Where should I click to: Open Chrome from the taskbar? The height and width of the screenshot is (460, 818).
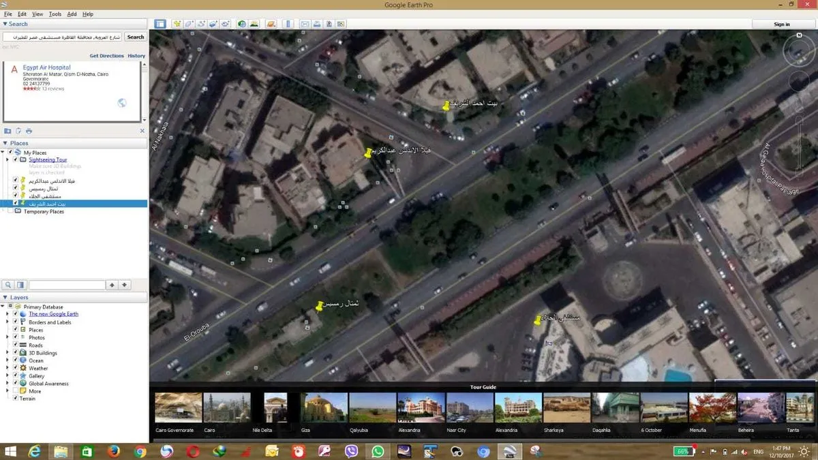[x=140, y=451]
